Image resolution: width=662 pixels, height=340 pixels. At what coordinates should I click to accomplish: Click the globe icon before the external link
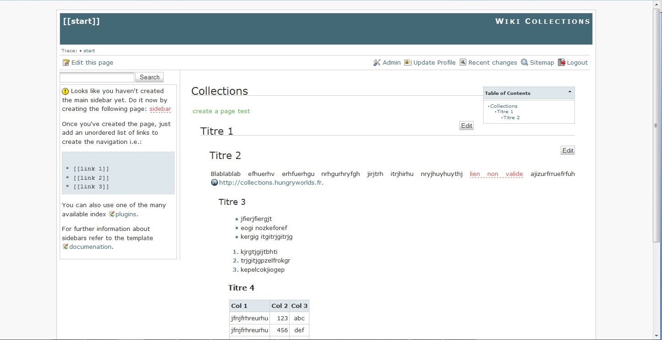pyautogui.click(x=214, y=183)
